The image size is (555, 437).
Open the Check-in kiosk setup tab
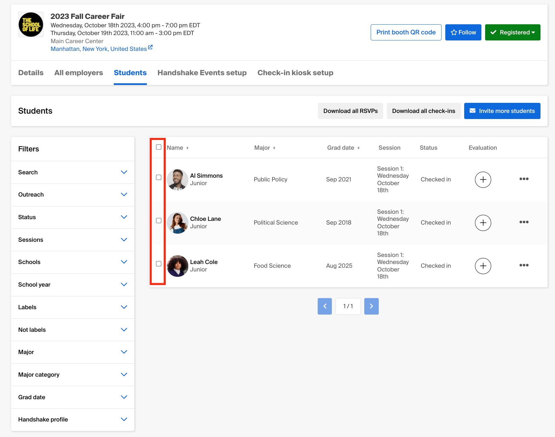pos(295,72)
